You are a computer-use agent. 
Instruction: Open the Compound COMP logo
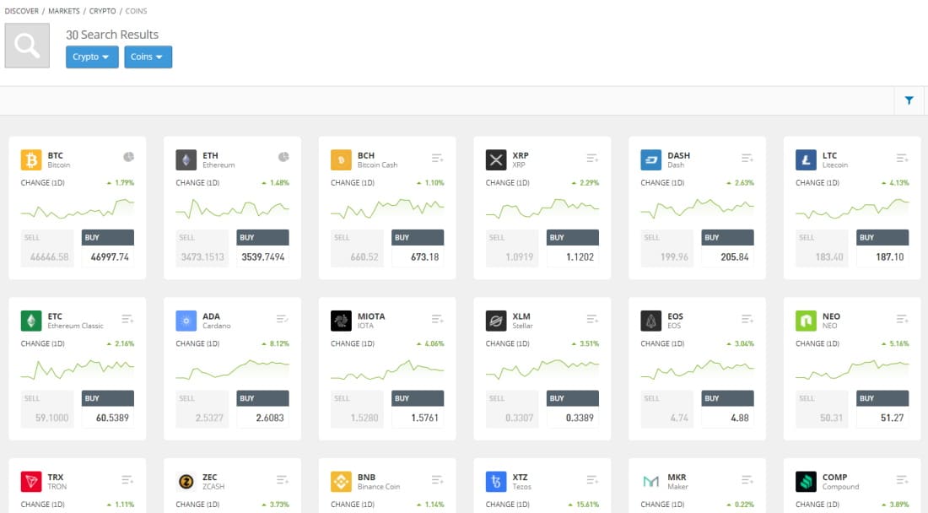(806, 482)
